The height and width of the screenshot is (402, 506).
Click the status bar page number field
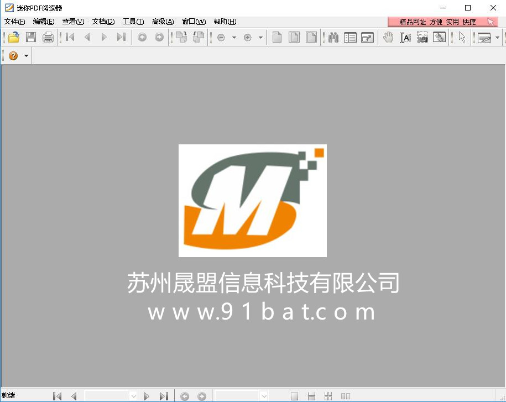(x=107, y=396)
